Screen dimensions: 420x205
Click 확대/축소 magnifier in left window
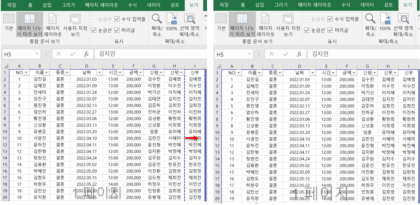[157, 24]
